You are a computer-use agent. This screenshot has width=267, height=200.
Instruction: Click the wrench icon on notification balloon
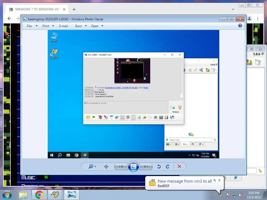[215, 180]
